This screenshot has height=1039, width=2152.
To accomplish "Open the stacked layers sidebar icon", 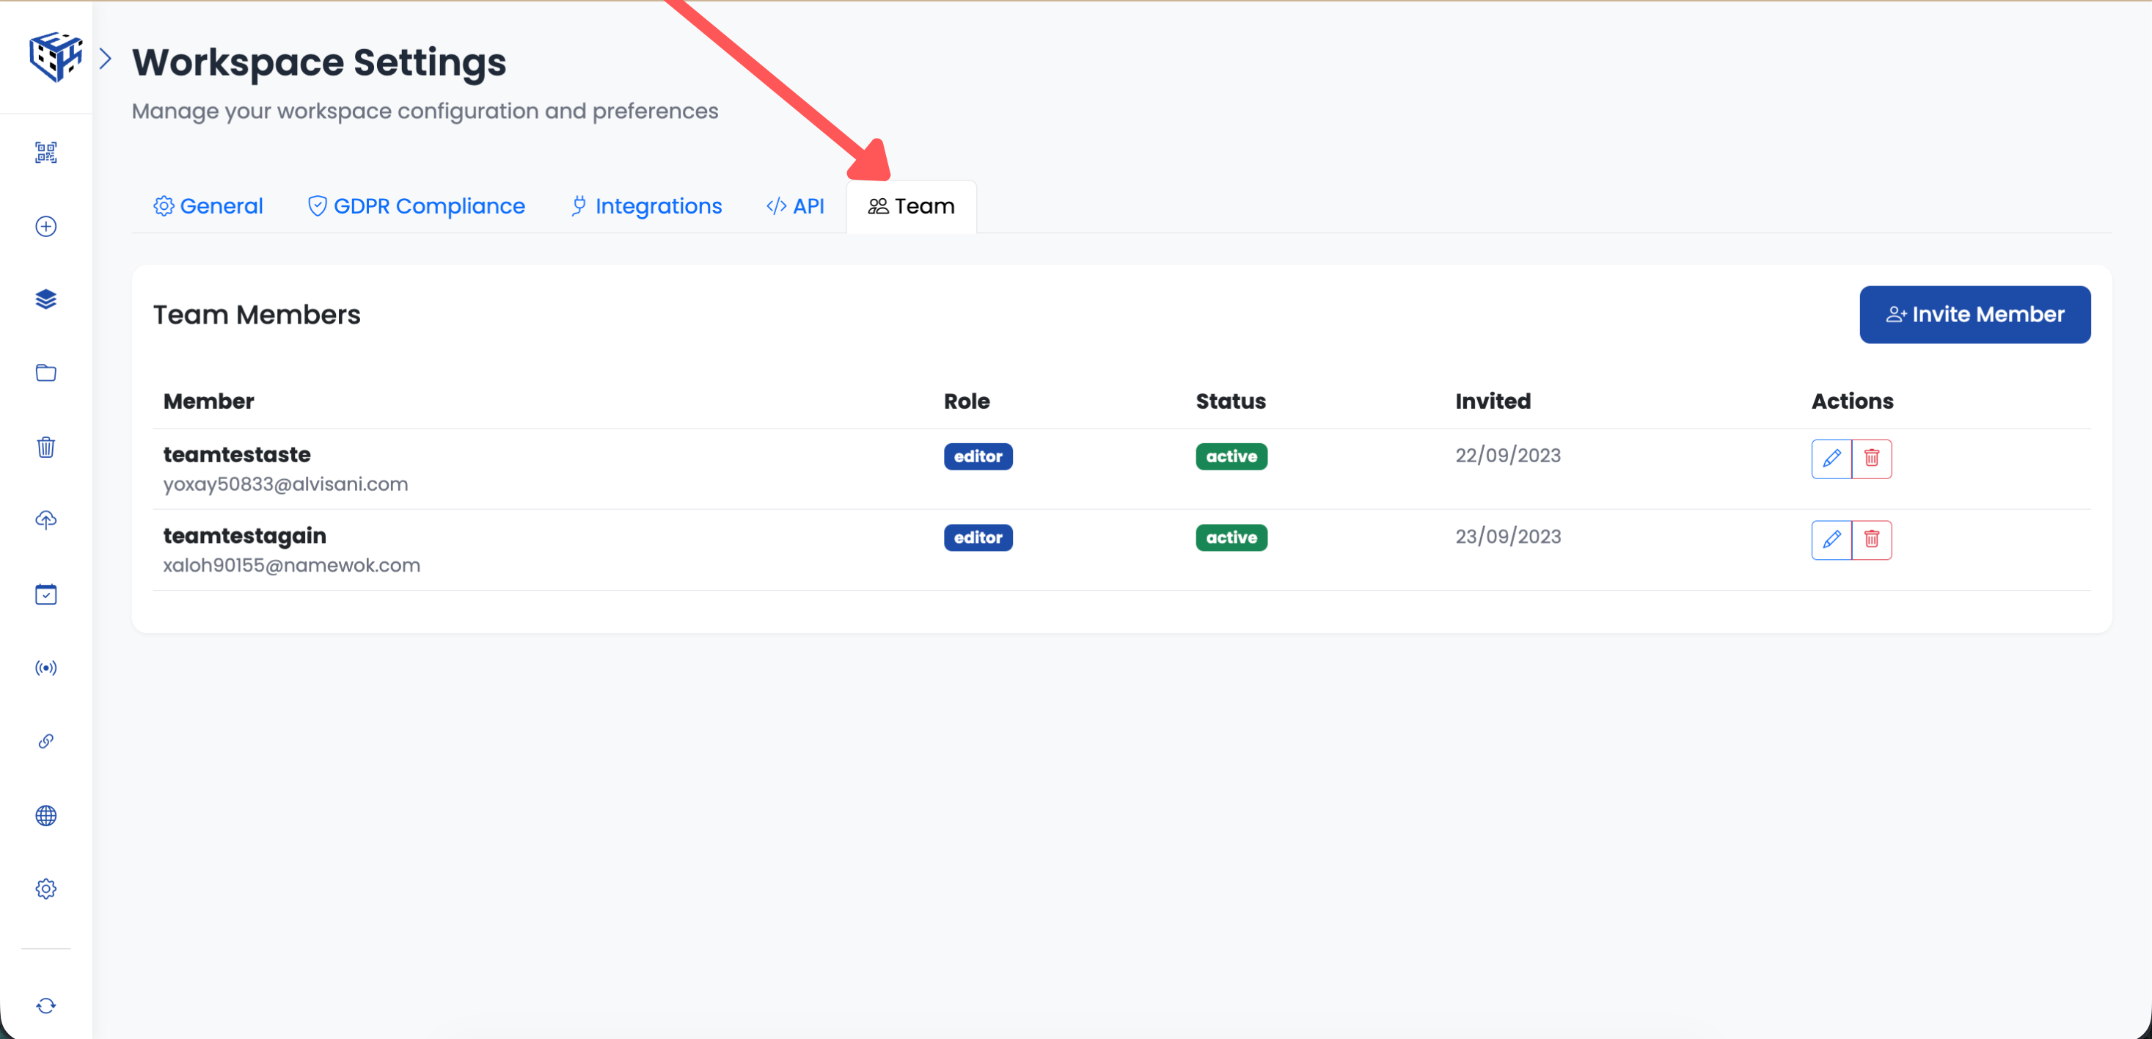I will tap(46, 299).
